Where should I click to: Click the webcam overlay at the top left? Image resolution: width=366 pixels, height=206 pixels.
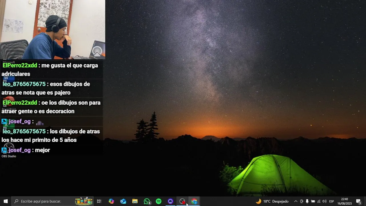pos(53,29)
